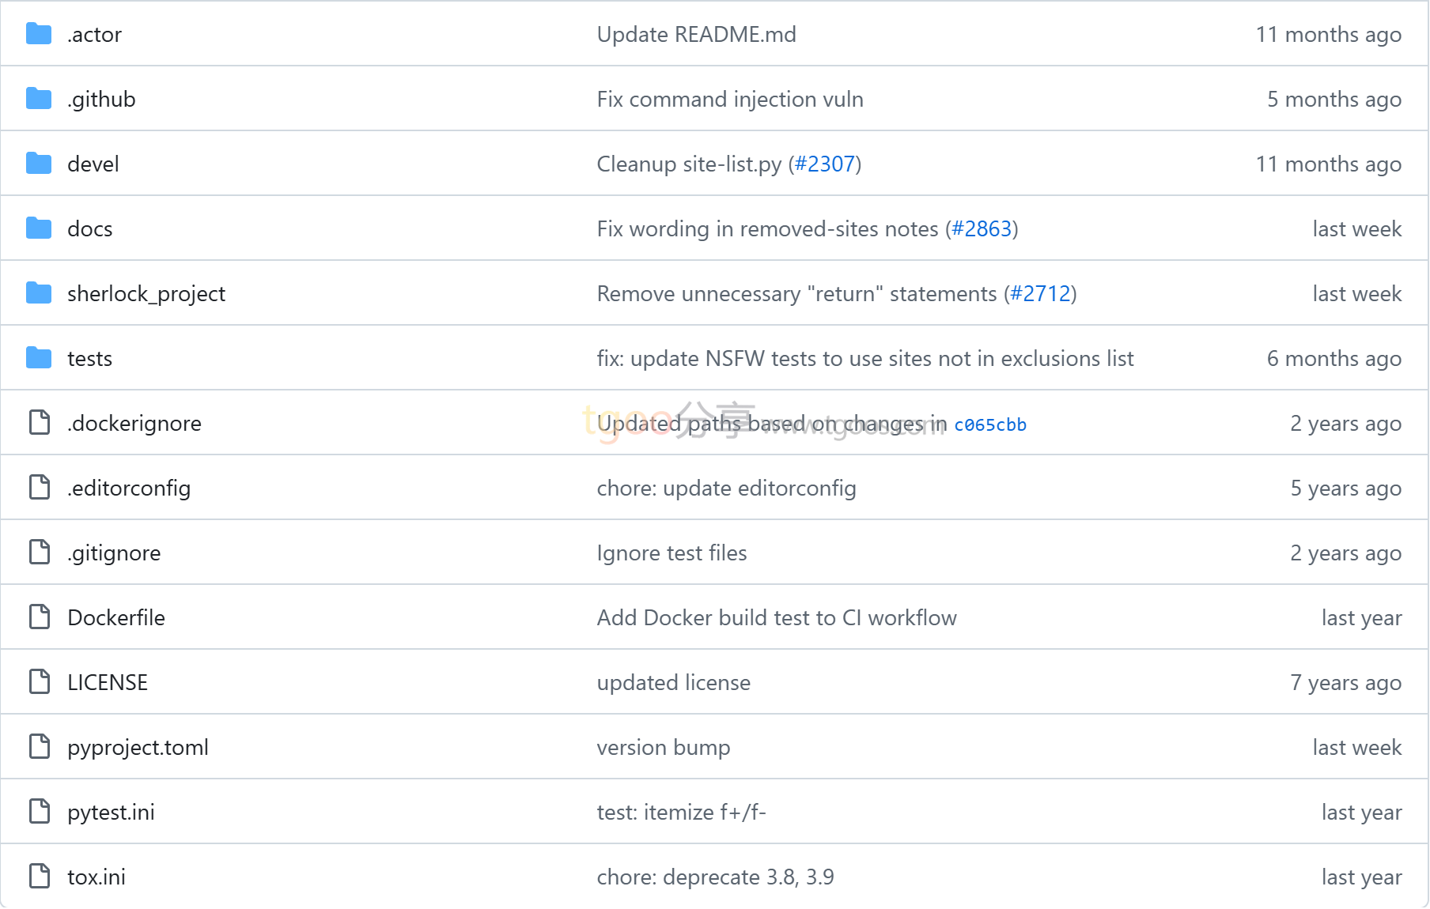Open the #2307 pull request link
The image size is (1430, 909).
click(x=825, y=164)
